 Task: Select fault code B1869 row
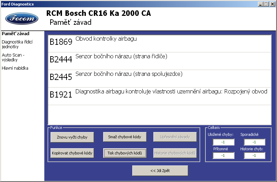[x=160, y=43]
